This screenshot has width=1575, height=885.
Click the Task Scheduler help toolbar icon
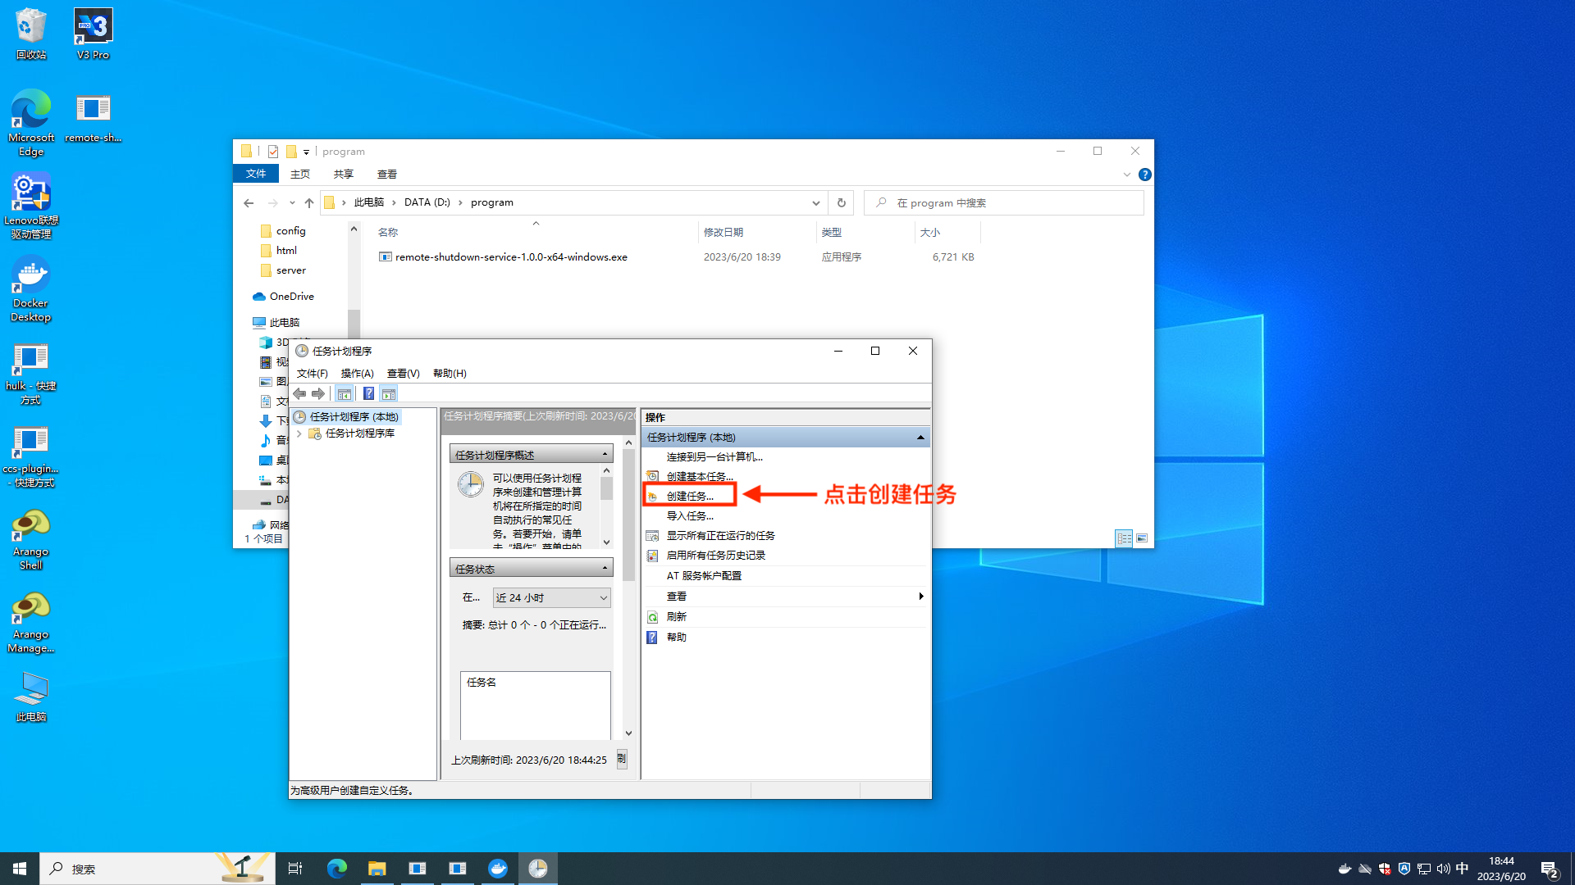[x=368, y=394]
